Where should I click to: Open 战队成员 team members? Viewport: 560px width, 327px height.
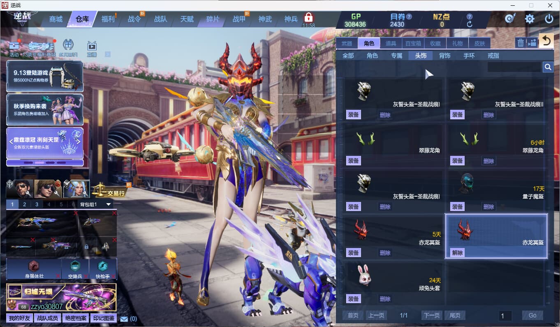pos(47,318)
